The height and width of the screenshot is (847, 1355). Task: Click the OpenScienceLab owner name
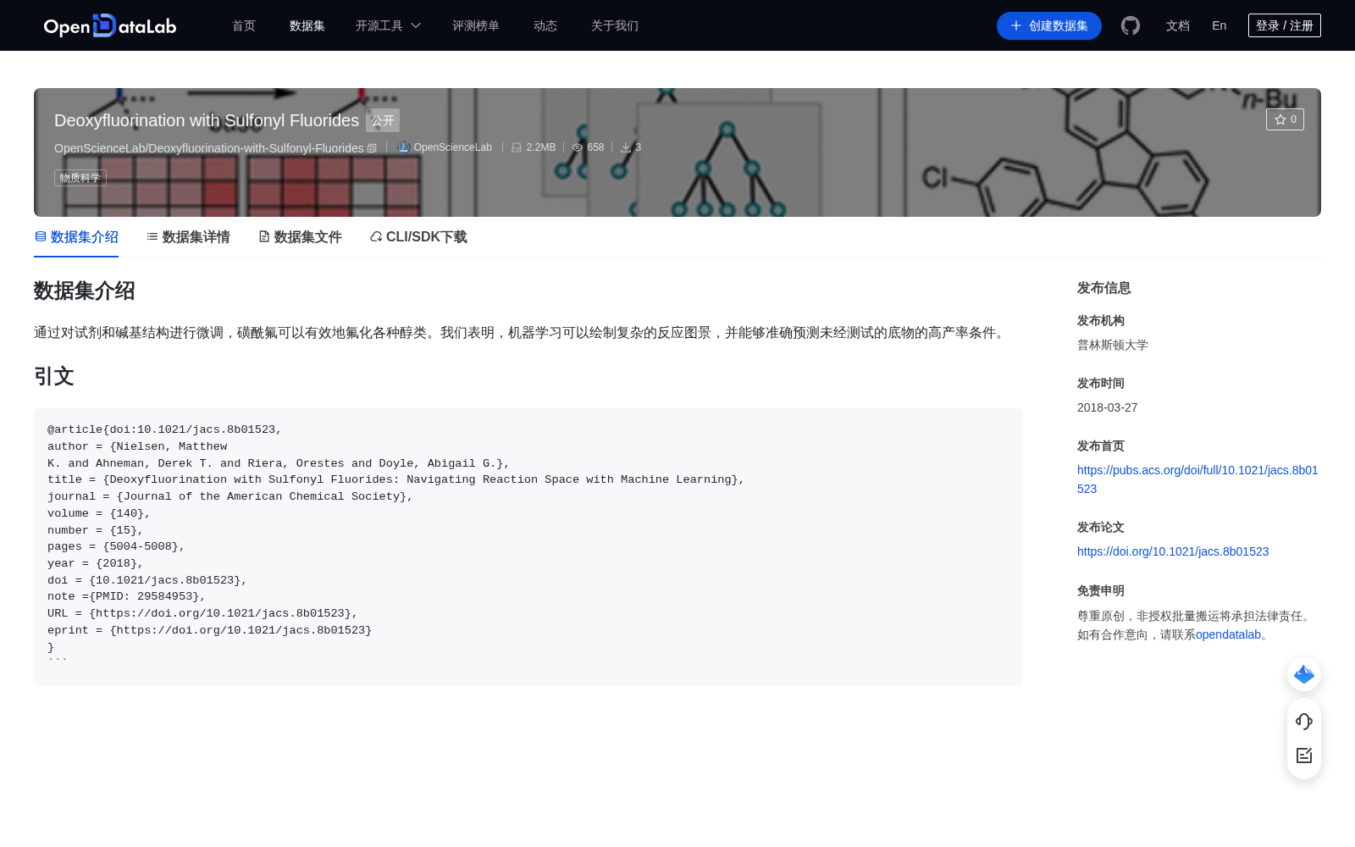[453, 147]
